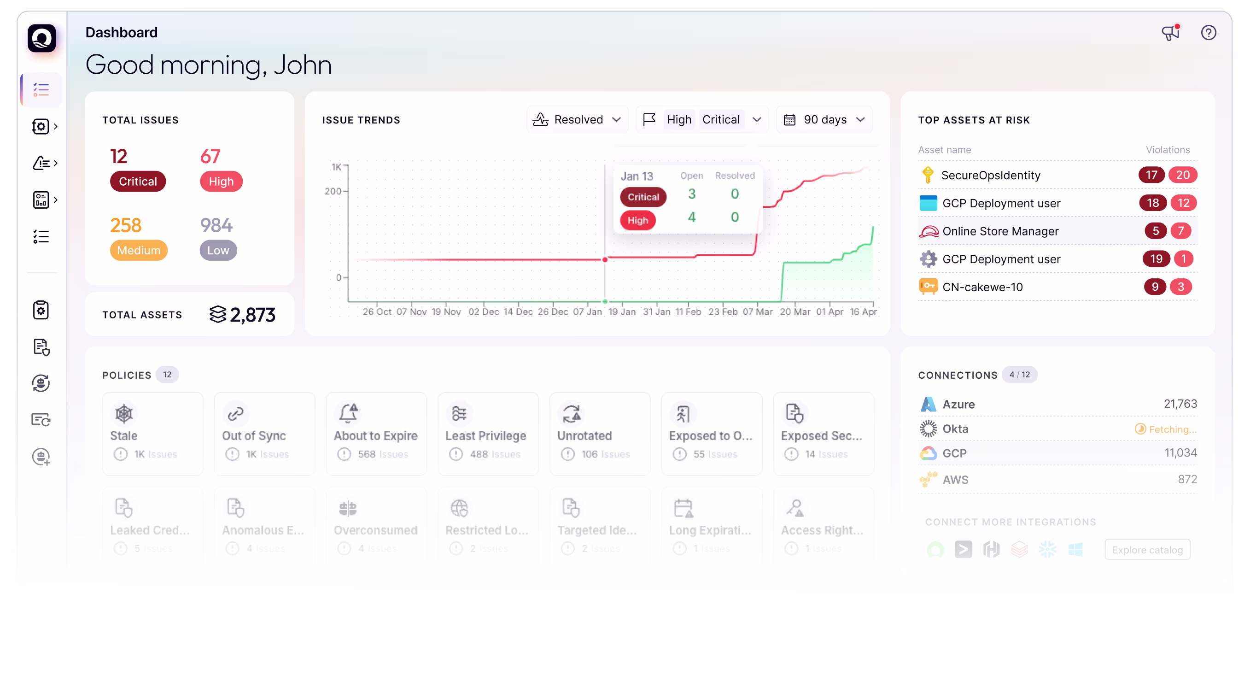The width and height of the screenshot is (1256, 687).
Task: Click the snowflake integration icon
Action: [x=1047, y=549]
